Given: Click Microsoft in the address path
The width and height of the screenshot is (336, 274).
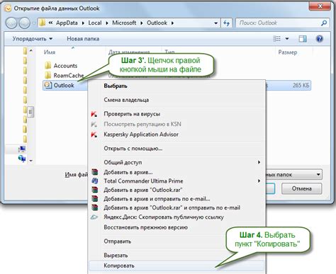Looking at the screenshot, I should click(x=124, y=23).
